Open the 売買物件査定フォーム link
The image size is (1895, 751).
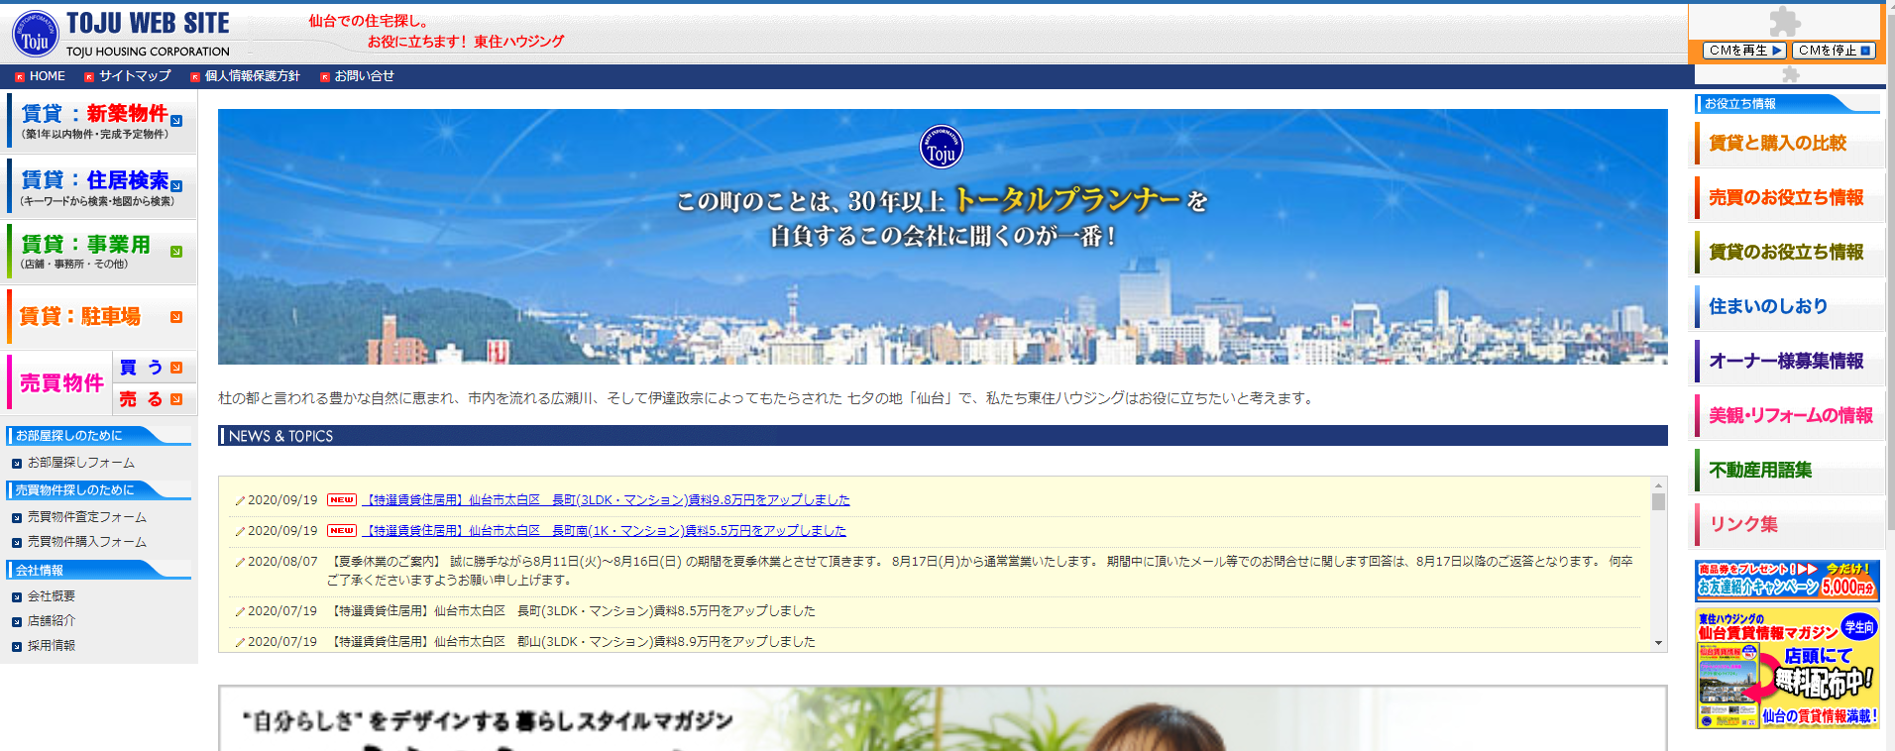pyautogui.click(x=87, y=517)
